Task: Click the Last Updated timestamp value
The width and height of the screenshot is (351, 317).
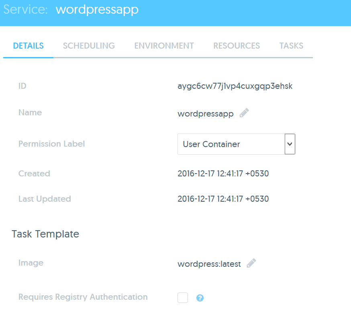Action: pyautogui.click(x=223, y=199)
